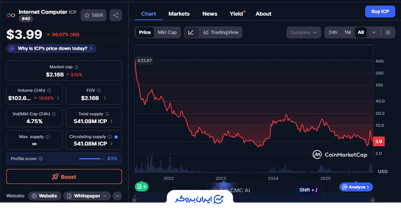Click the Analyze button
This screenshot has width=401, height=210.
point(356,187)
